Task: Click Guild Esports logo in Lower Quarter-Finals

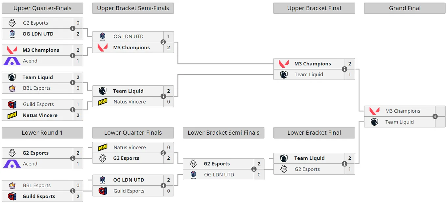Action: click(x=103, y=191)
